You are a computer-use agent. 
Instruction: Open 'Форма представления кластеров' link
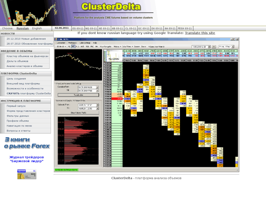coord(28,111)
